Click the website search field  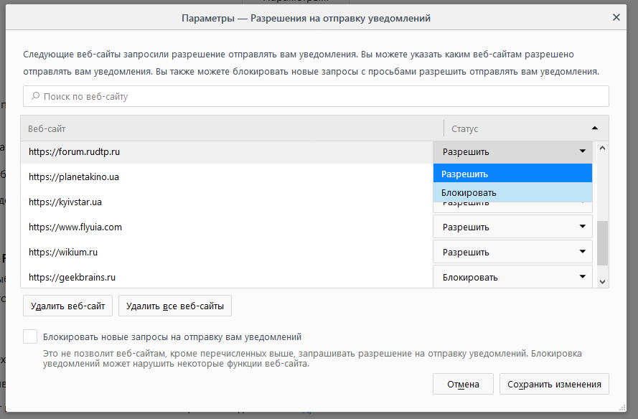coord(316,96)
